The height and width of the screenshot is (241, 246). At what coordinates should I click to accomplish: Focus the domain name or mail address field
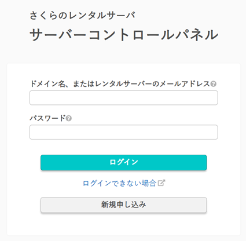(x=124, y=98)
